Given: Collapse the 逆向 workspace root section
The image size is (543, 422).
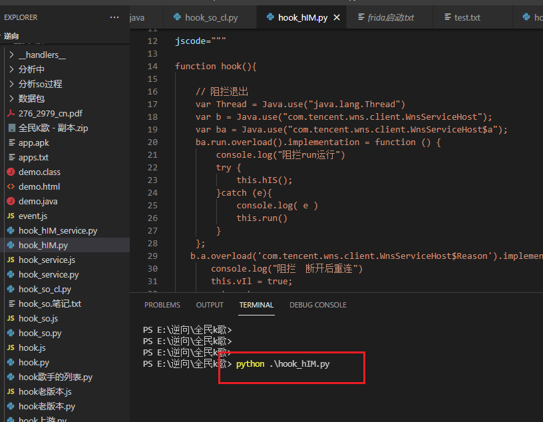Looking at the screenshot, I should tap(11, 36).
